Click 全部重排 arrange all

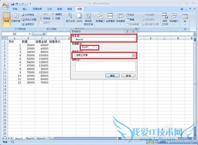110,17
